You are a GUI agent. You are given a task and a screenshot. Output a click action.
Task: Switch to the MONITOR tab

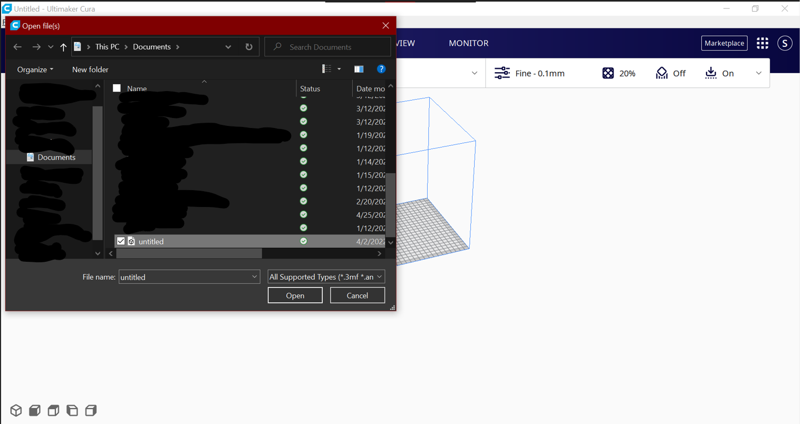click(x=468, y=43)
